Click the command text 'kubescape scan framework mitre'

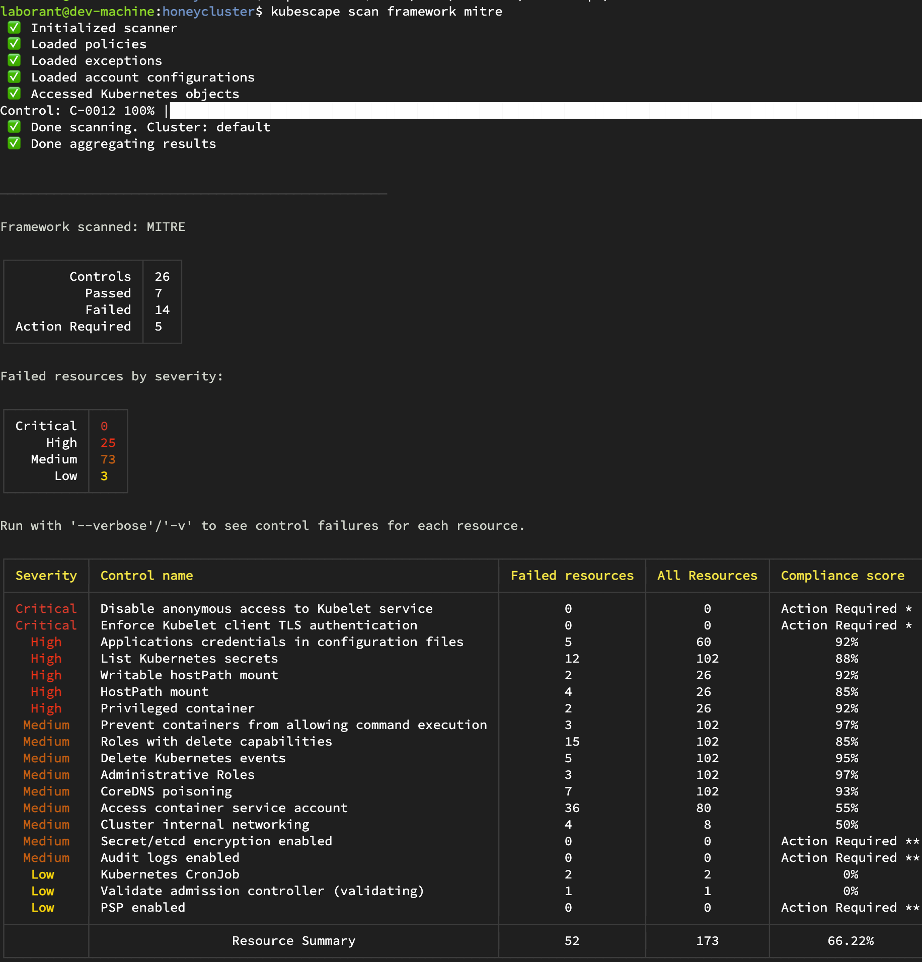(x=387, y=11)
